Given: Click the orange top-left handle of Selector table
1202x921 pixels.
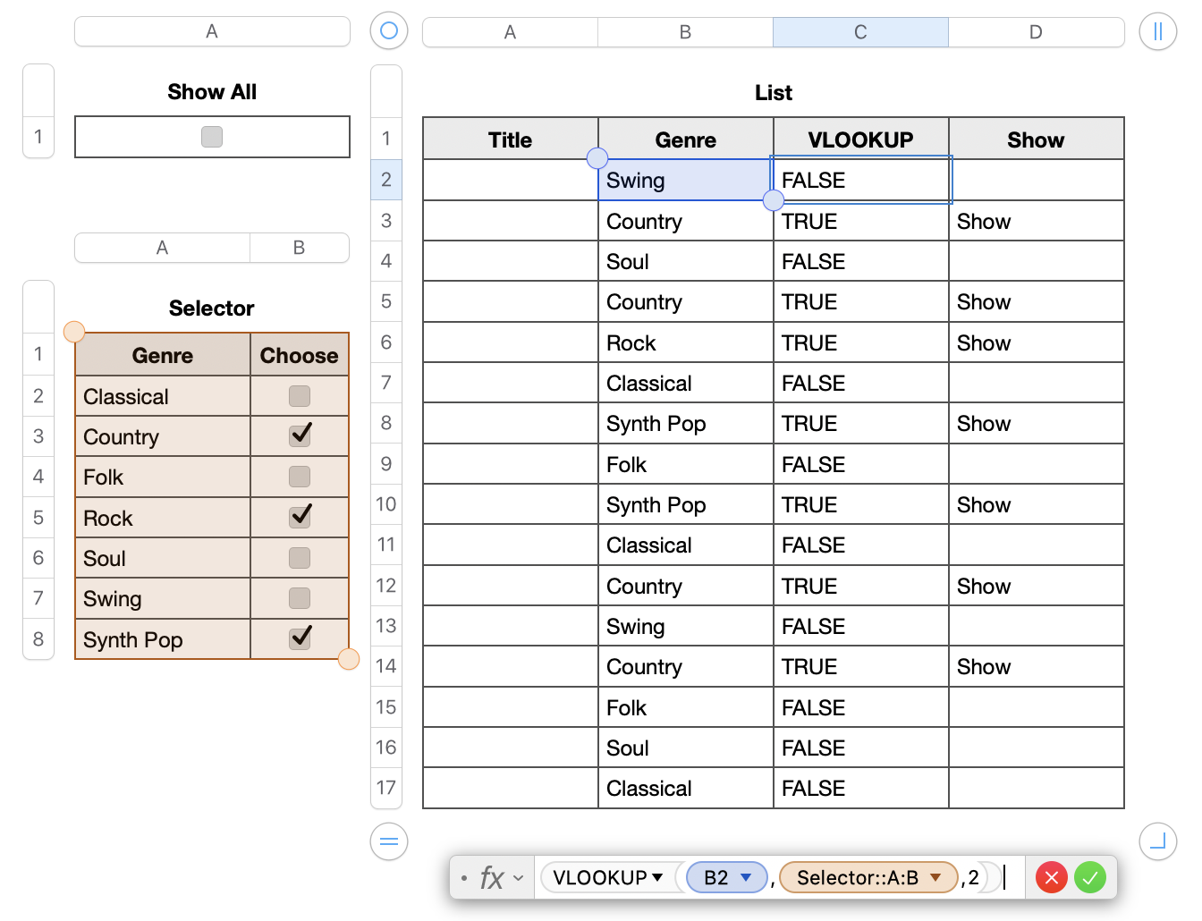Looking at the screenshot, I should [x=74, y=332].
